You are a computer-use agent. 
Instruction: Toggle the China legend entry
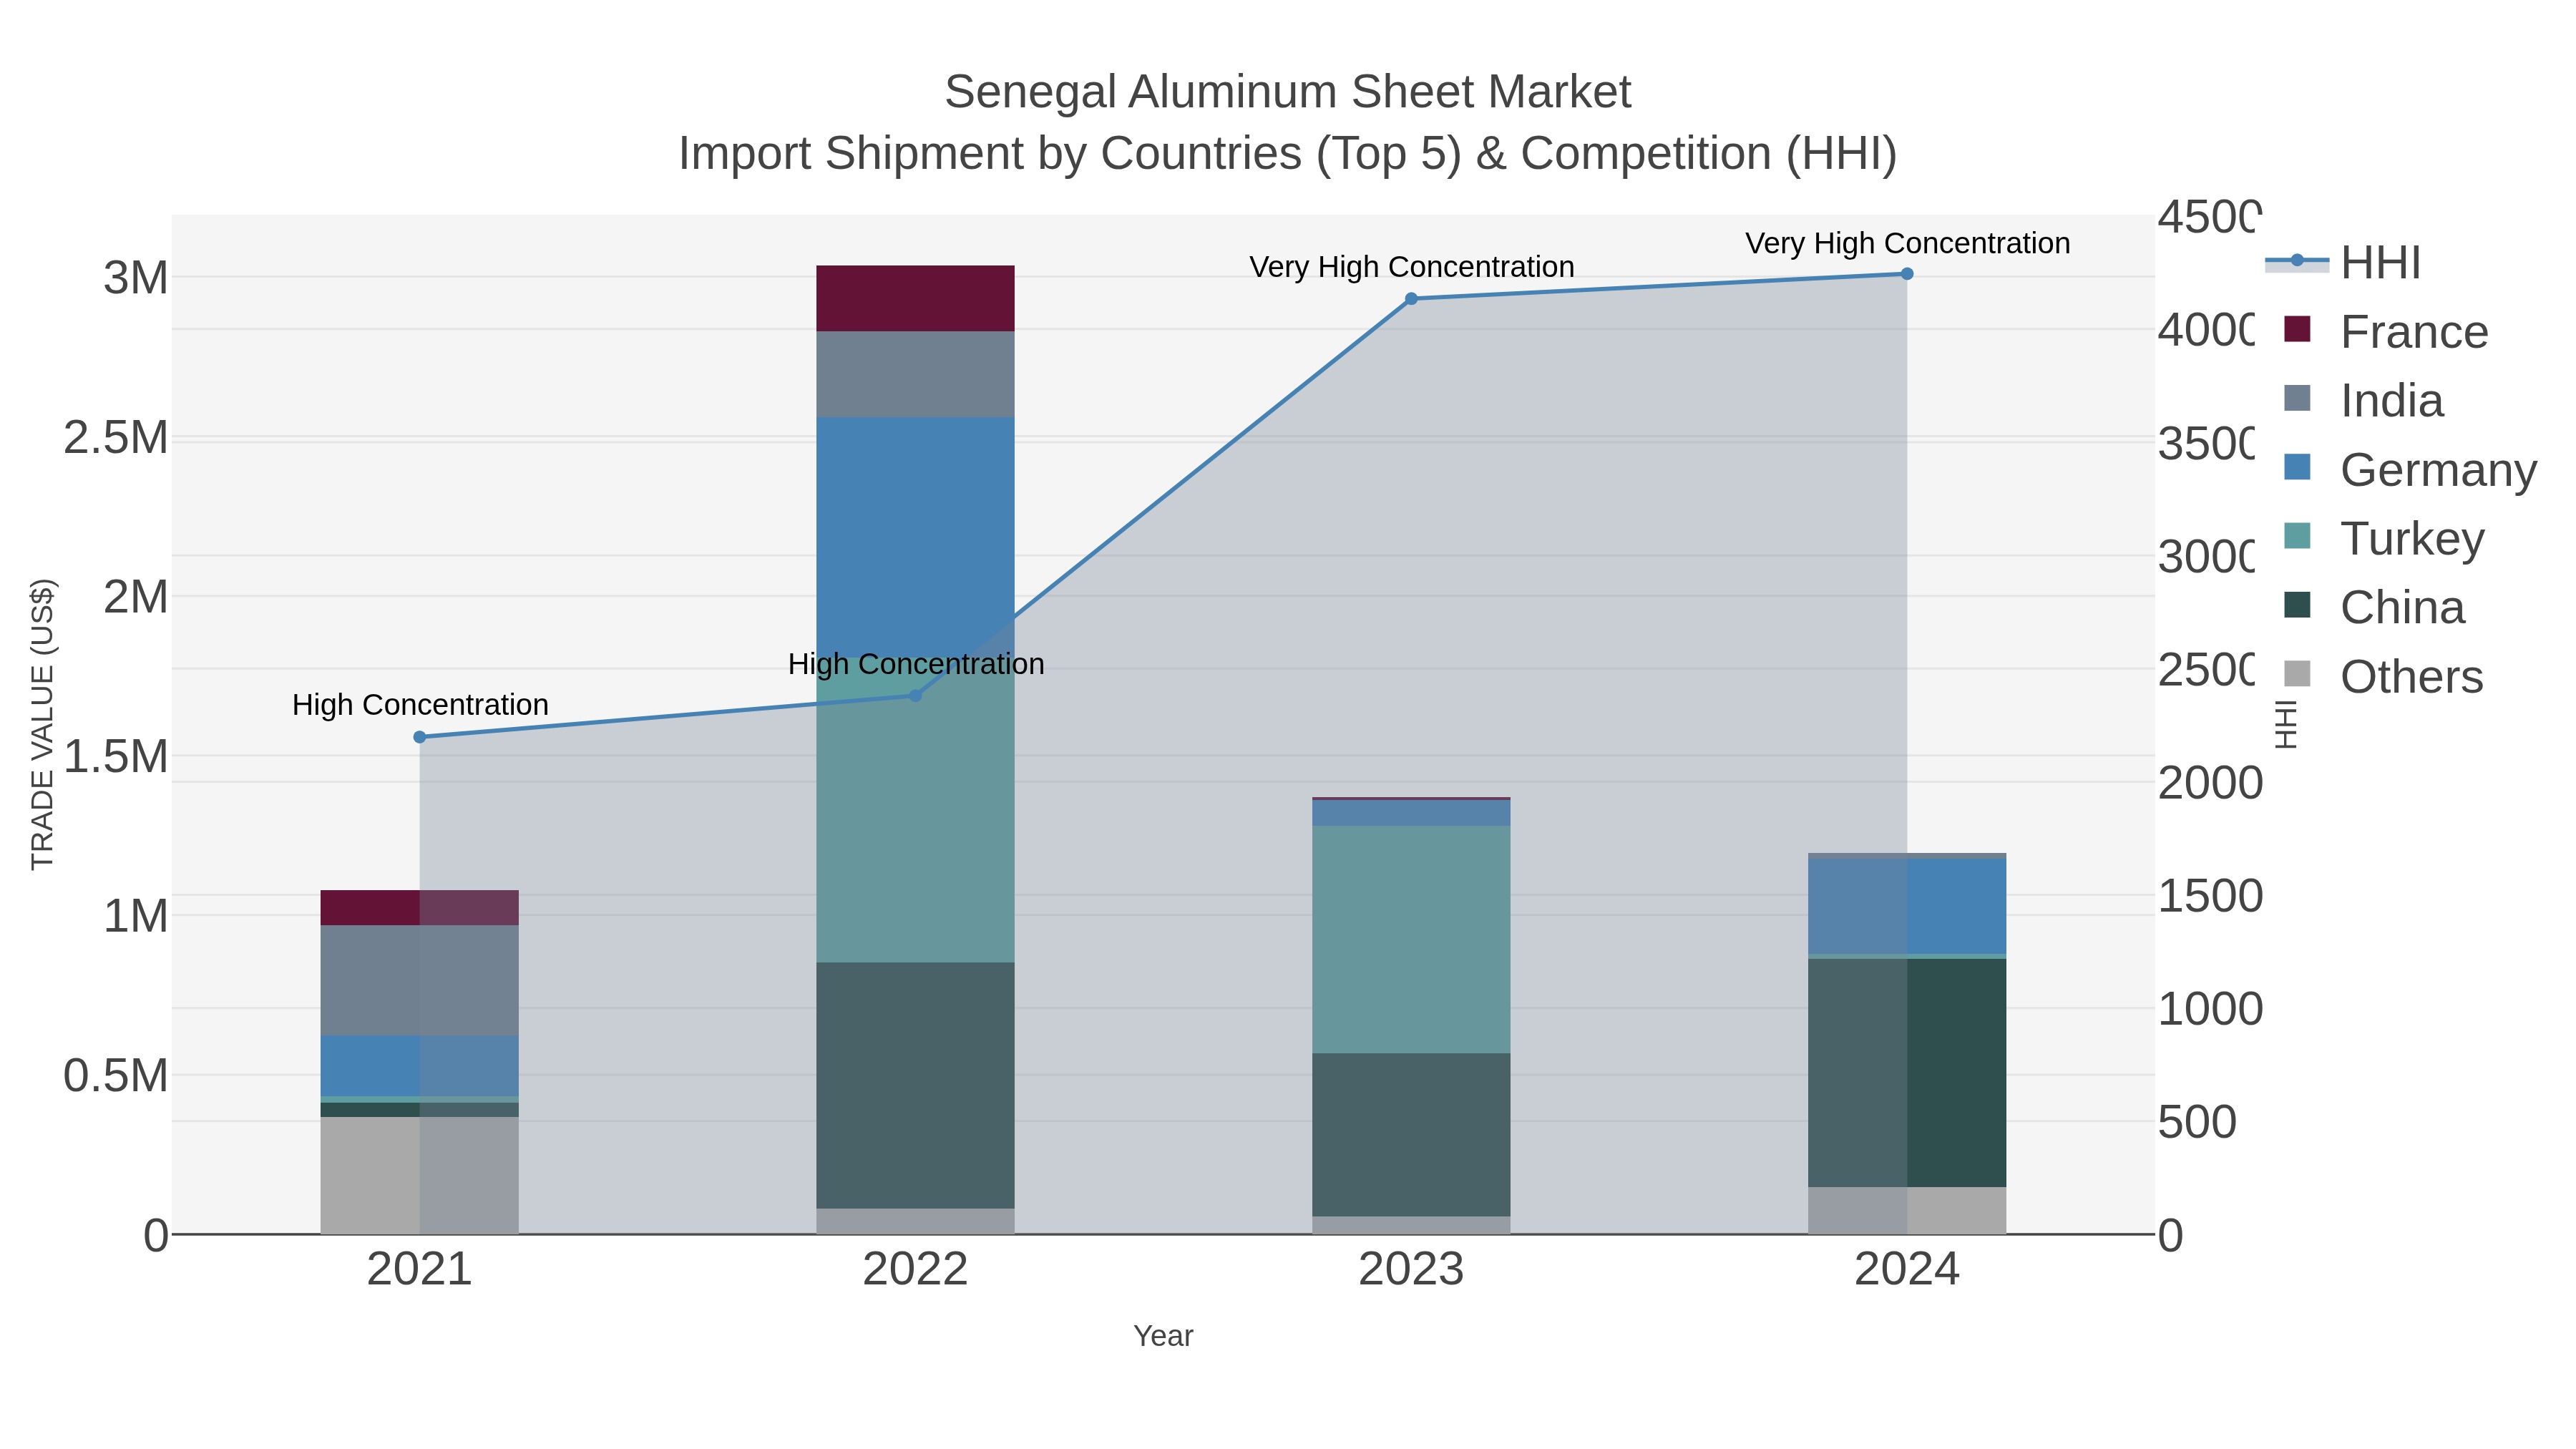pyautogui.click(x=2374, y=608)
